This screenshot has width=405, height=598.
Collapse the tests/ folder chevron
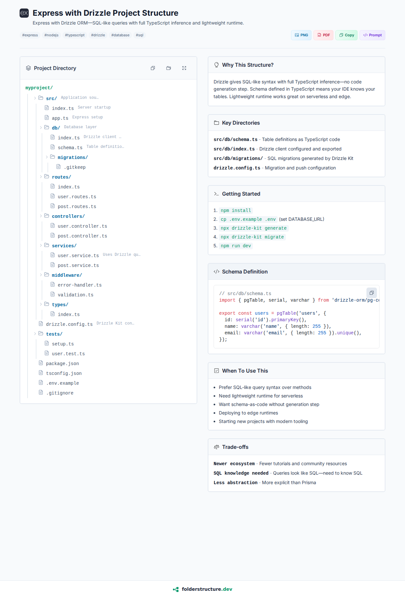click(35, 334)
